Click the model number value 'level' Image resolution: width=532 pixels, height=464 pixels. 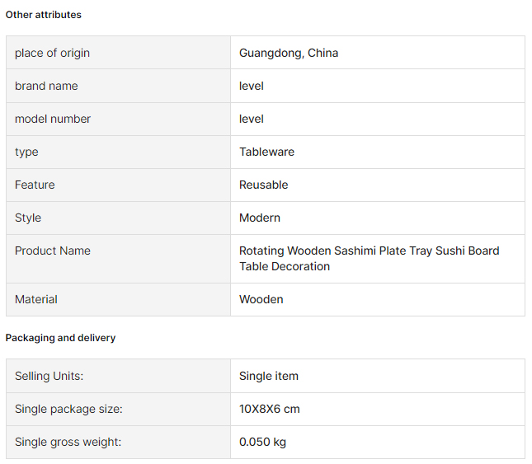[252, 119]
